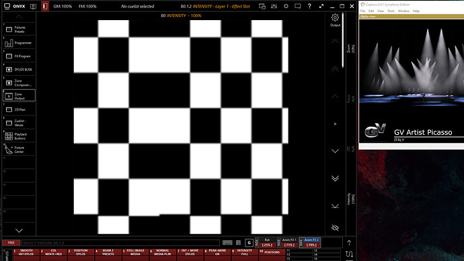464x261 pixels.
Task: Open Edit menu in Capture window
Action: click(371, 11)
